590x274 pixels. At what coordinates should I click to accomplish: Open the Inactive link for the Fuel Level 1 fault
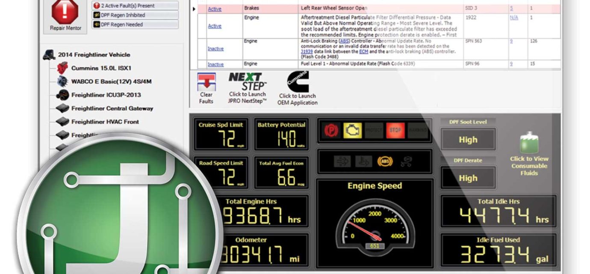click(215, 65)
